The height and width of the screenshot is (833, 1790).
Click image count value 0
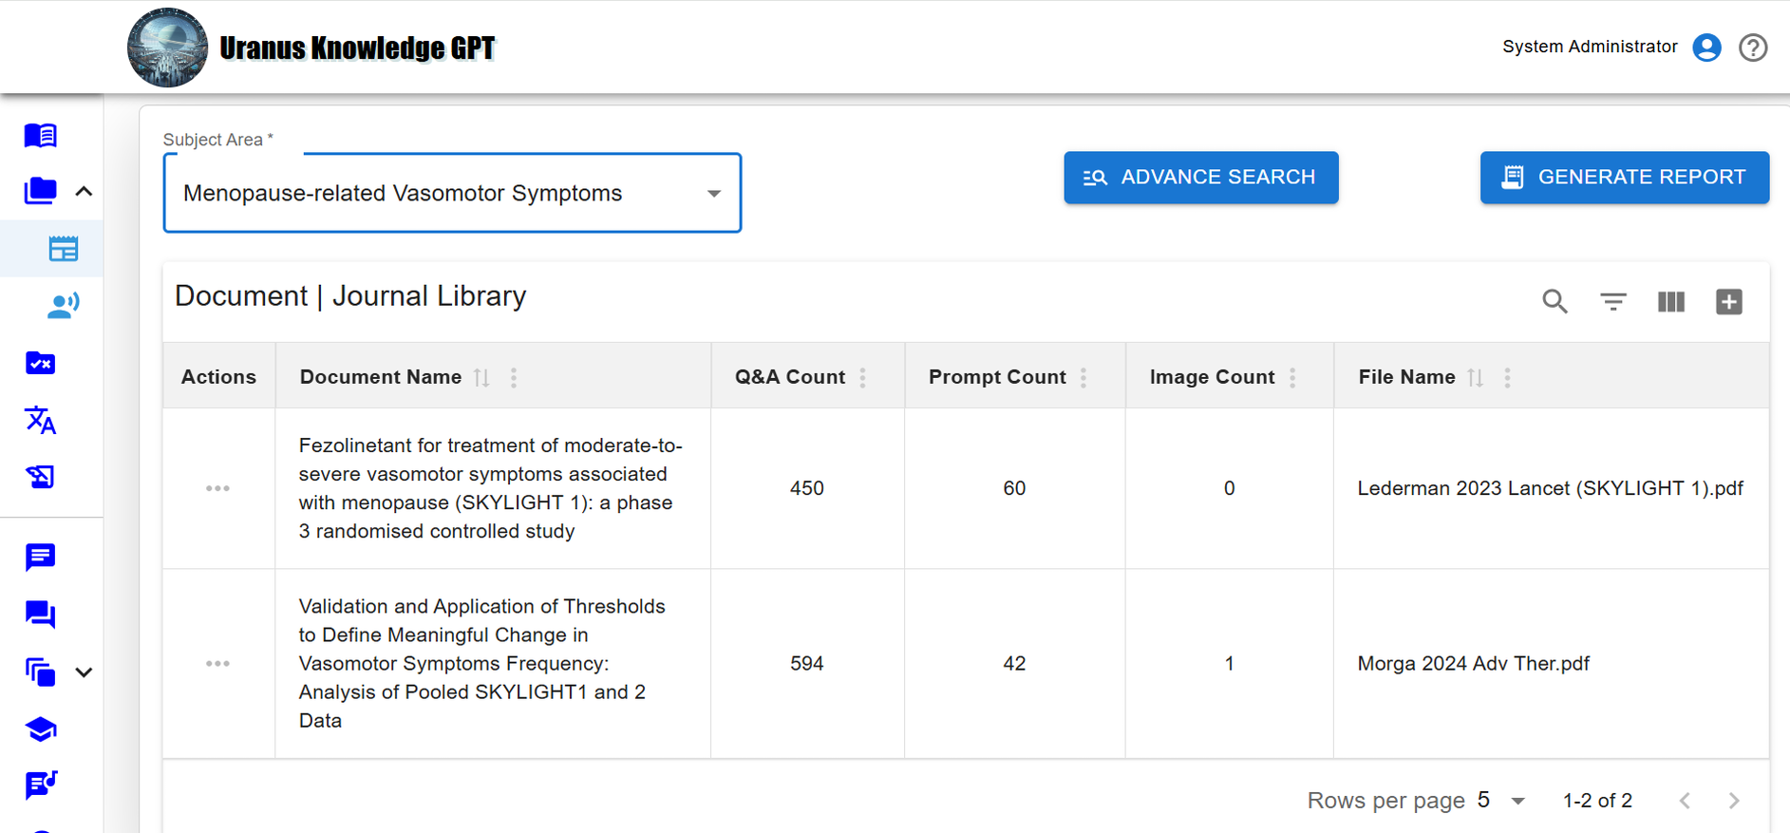[x=1229, y=488]
